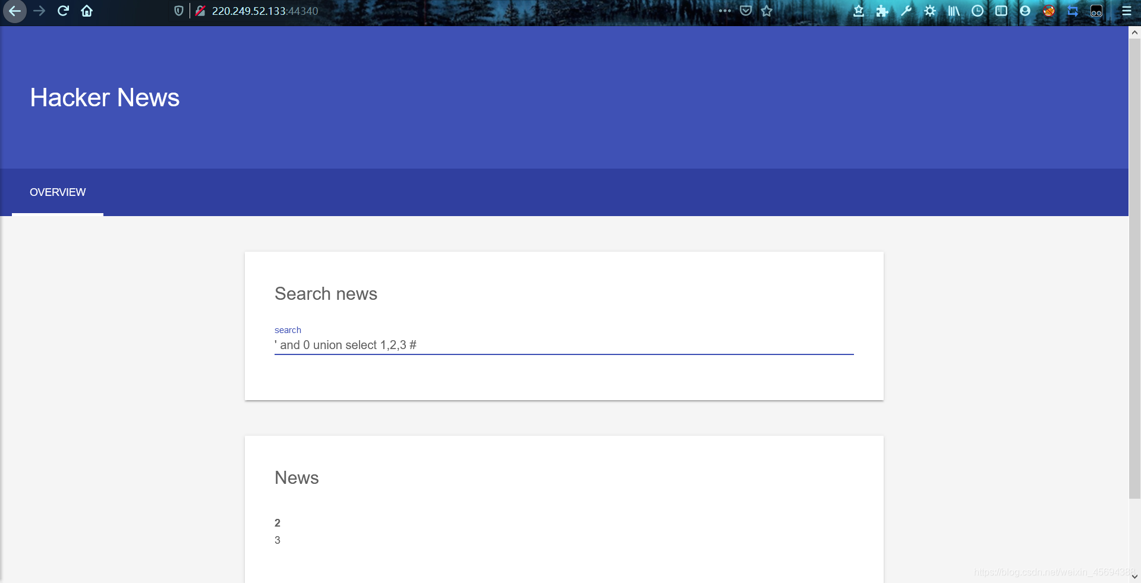Reload the current page
This screenshot has height=583, width=1141.
pos(63,11)
